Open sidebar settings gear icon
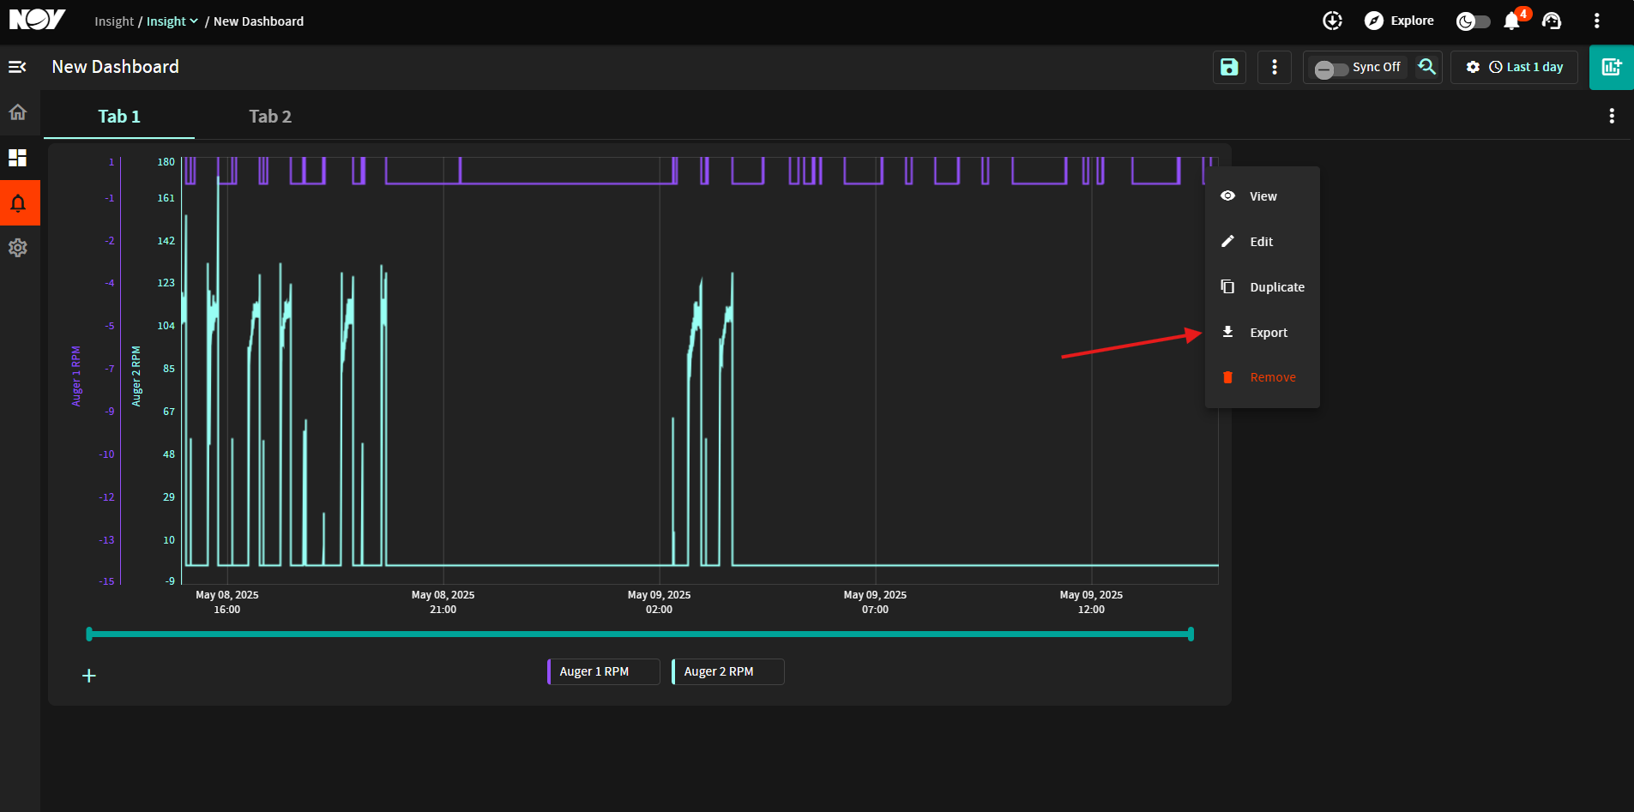The height and width of the screenshot is (812, 1634). pyautogui.click(x=18, y=248)
